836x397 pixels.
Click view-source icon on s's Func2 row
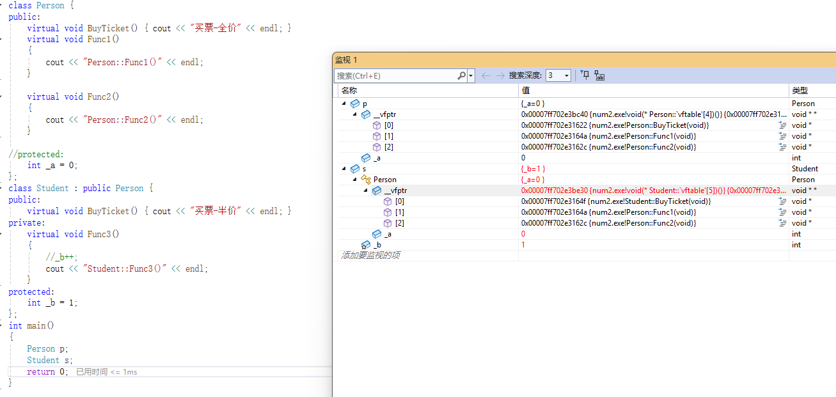pyautogui.click(x=782, y=223)
